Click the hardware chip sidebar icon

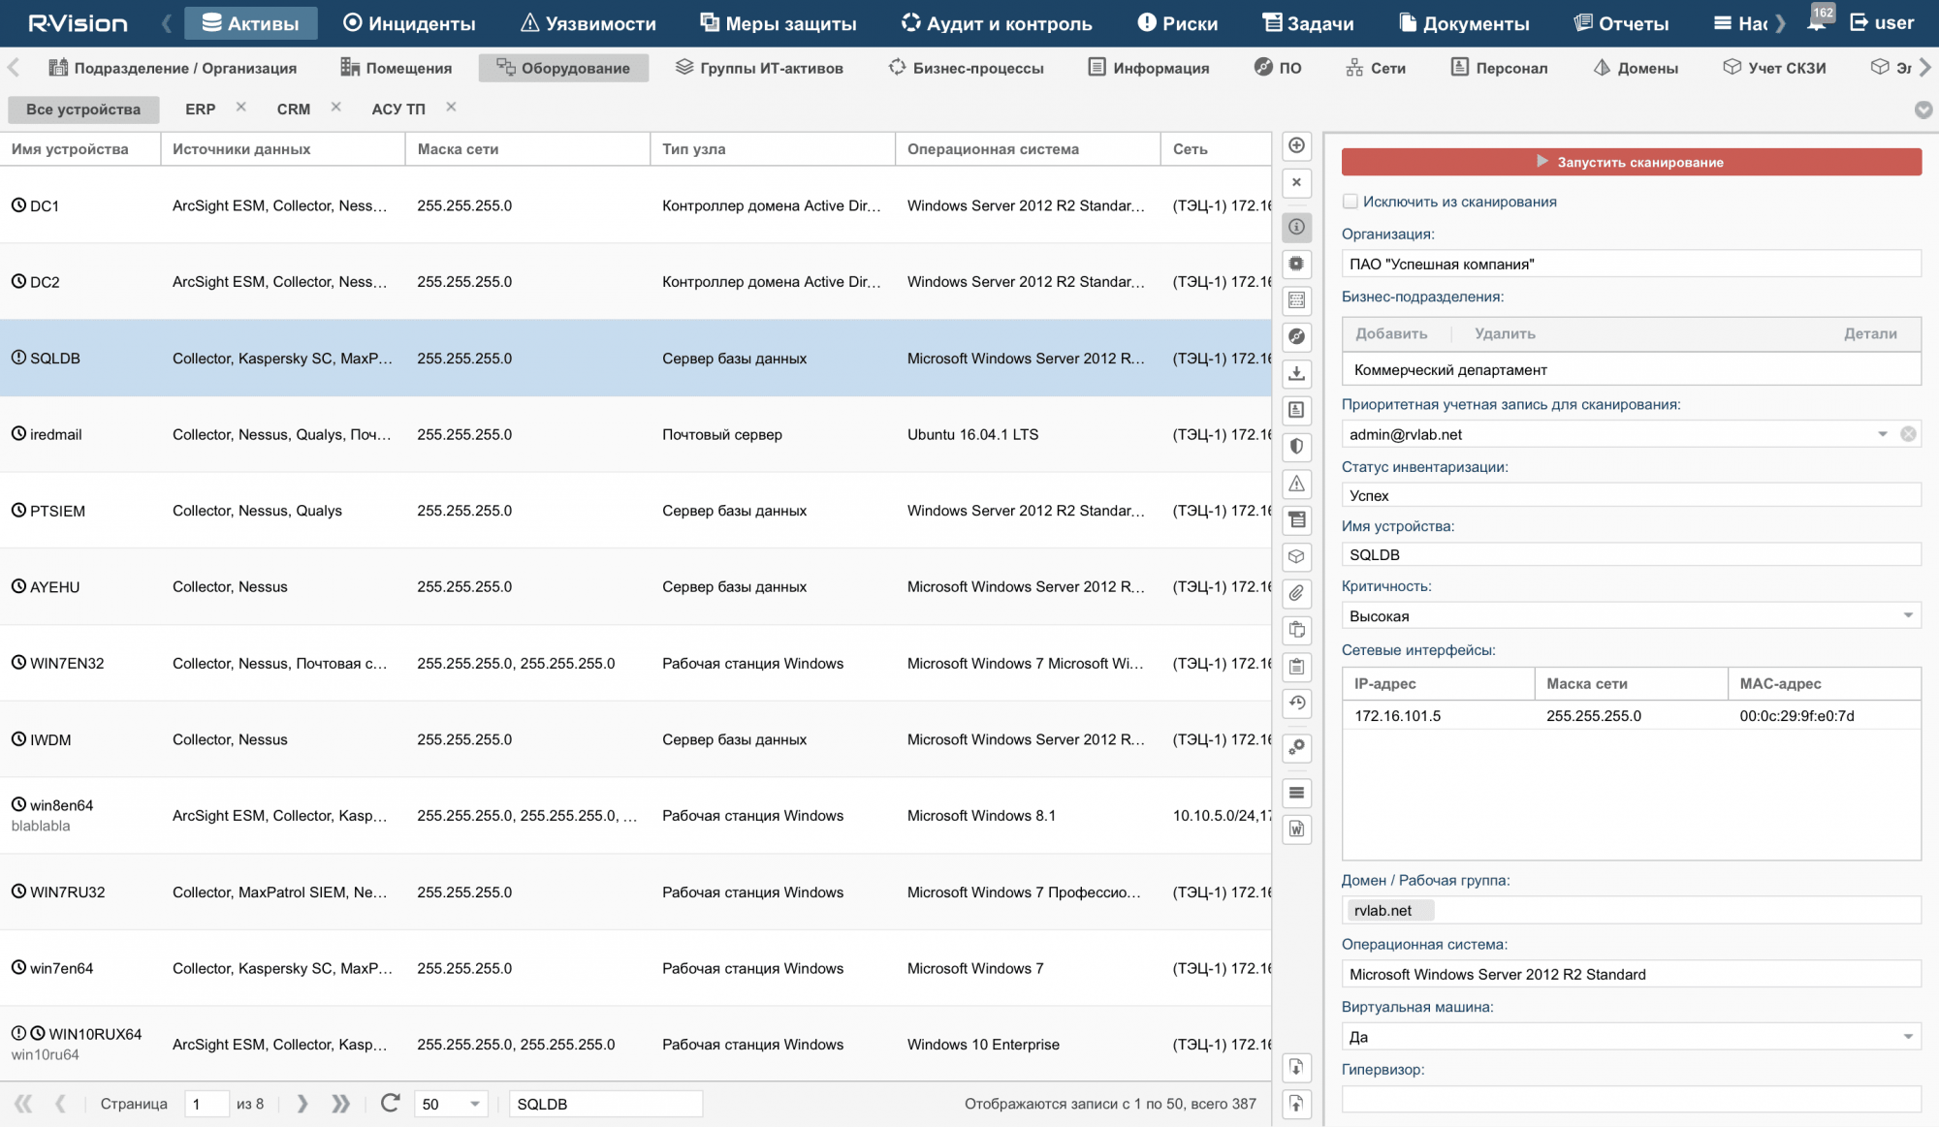[x=1296, y=264]
